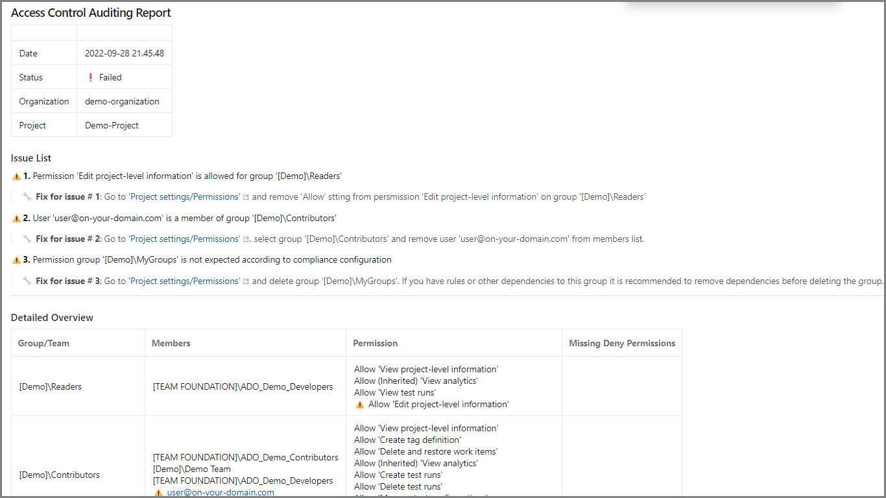Viewport: 886px width, 498px height.
Task: Click the 'Group/Team' column header
Action: [x=78, y=343]
